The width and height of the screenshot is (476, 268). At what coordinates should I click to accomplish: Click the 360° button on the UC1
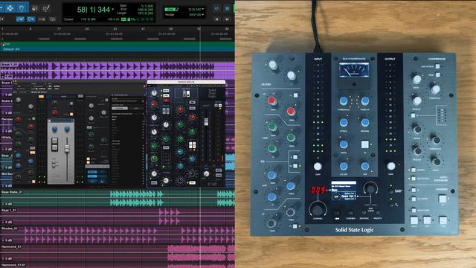(x=391, y=191)
